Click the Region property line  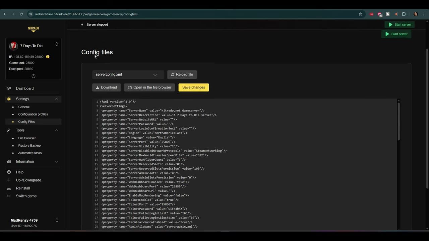click(x=144, y=133)
